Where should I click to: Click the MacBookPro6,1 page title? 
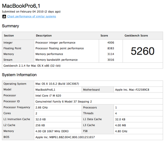(x=21, y=6)
